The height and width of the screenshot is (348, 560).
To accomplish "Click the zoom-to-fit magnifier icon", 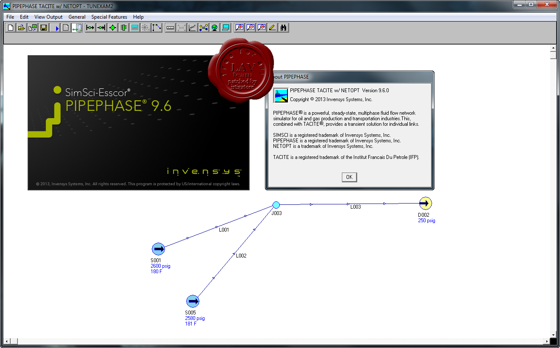I will point(262,28).
